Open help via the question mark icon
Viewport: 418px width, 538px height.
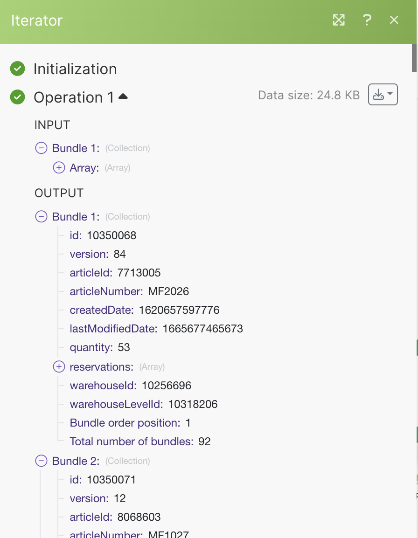[x=367, y=20]
